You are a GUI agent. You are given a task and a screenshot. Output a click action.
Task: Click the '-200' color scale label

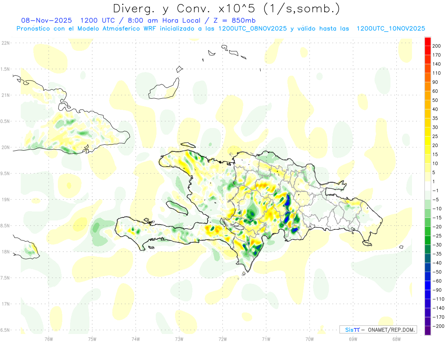[438, 326]
